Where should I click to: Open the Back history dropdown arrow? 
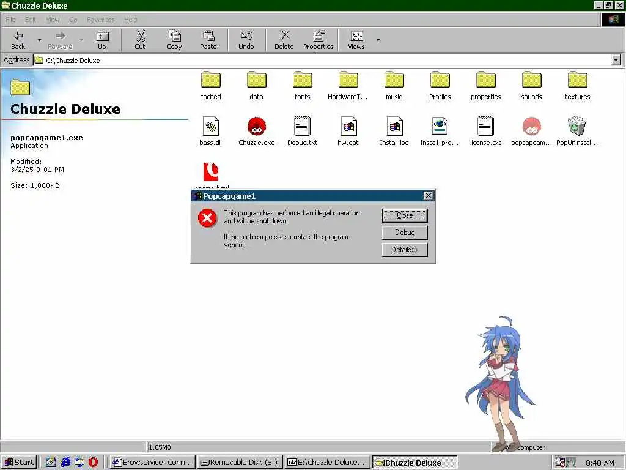(x=39, y=40)
